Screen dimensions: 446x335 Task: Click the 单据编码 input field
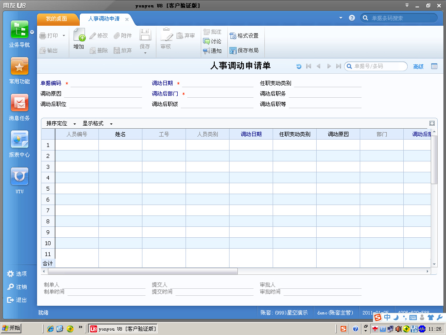click(x=106, y=83)
